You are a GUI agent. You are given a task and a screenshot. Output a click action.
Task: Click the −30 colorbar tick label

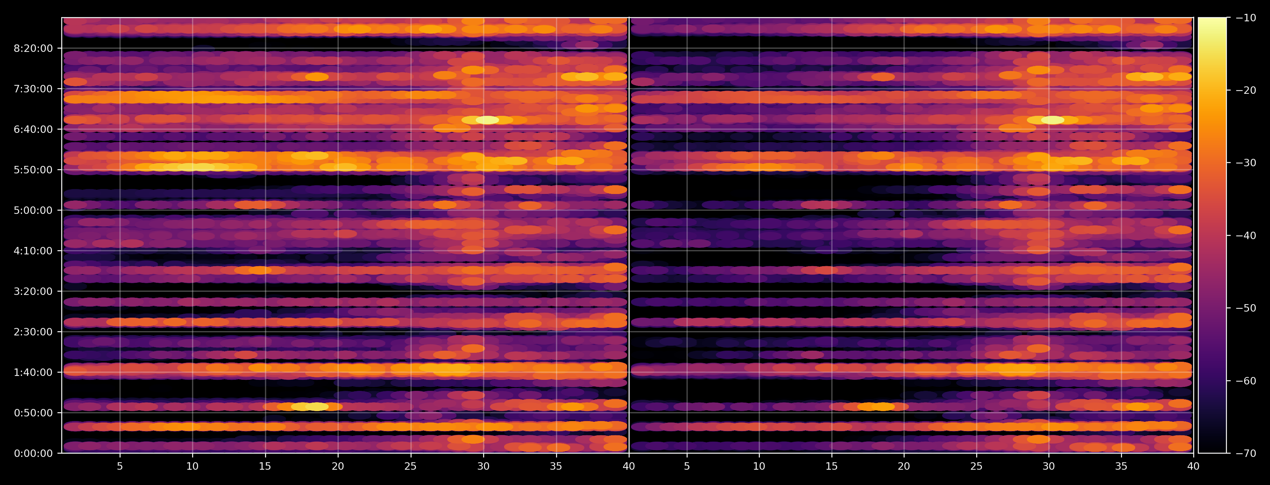pos(1246,163)
